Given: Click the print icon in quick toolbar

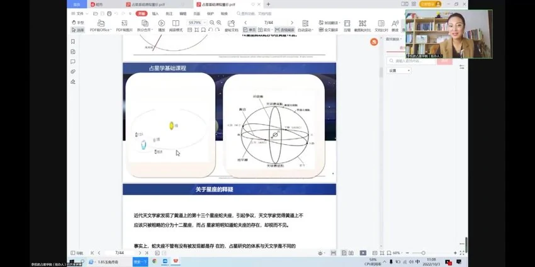Looking at the screenshot, I should pyautogui.click(x=109, y=14).
